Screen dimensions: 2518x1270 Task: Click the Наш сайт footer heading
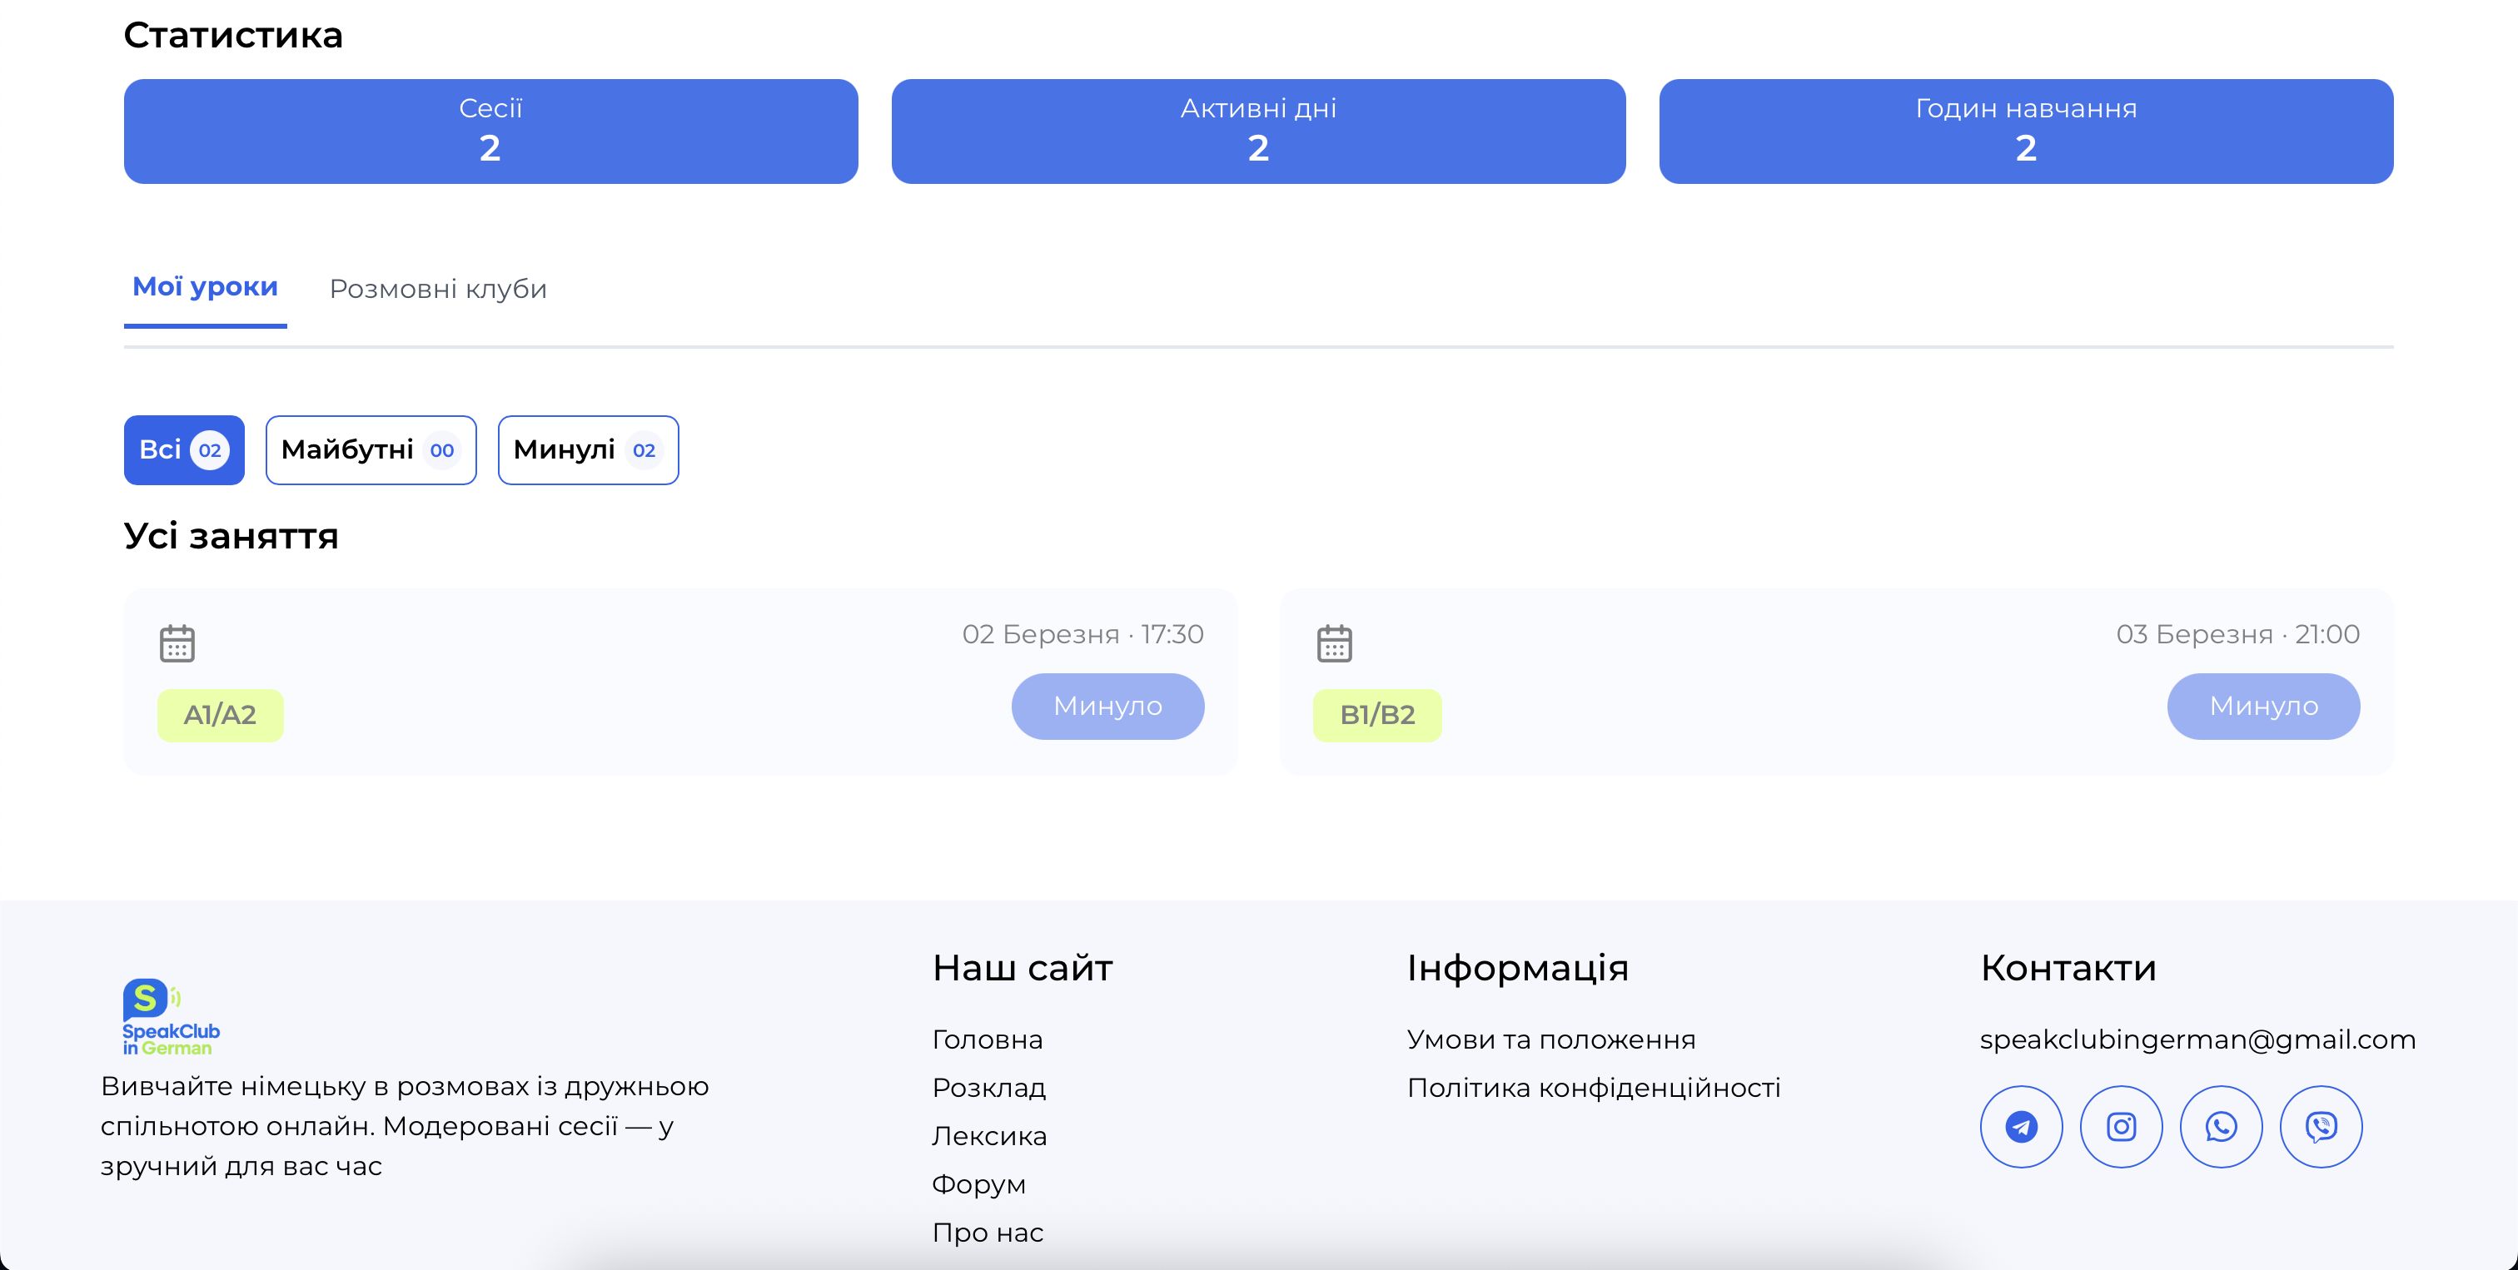(x=1022, y=968)
